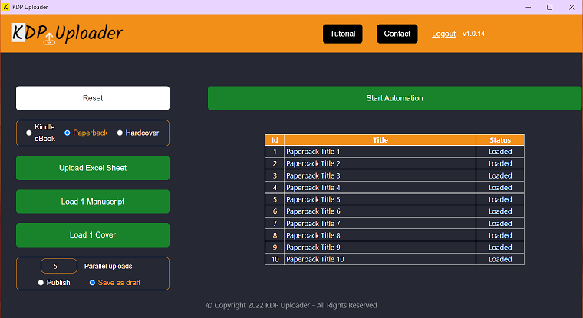Select row Paperback Title 7

pos(394,224)
